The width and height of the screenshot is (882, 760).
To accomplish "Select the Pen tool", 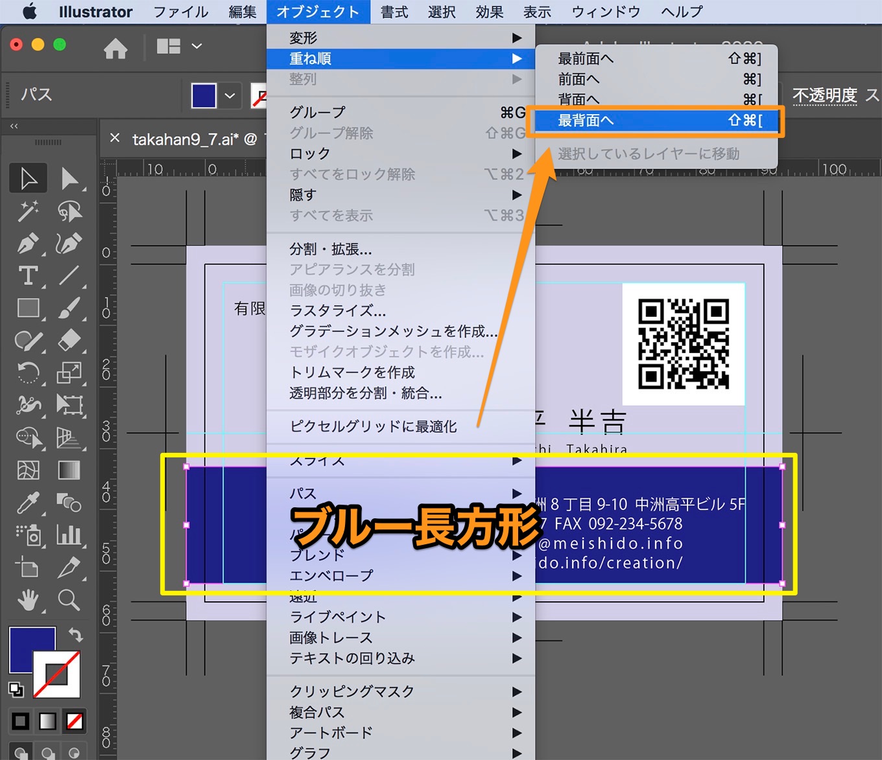I will coord(28,244).
